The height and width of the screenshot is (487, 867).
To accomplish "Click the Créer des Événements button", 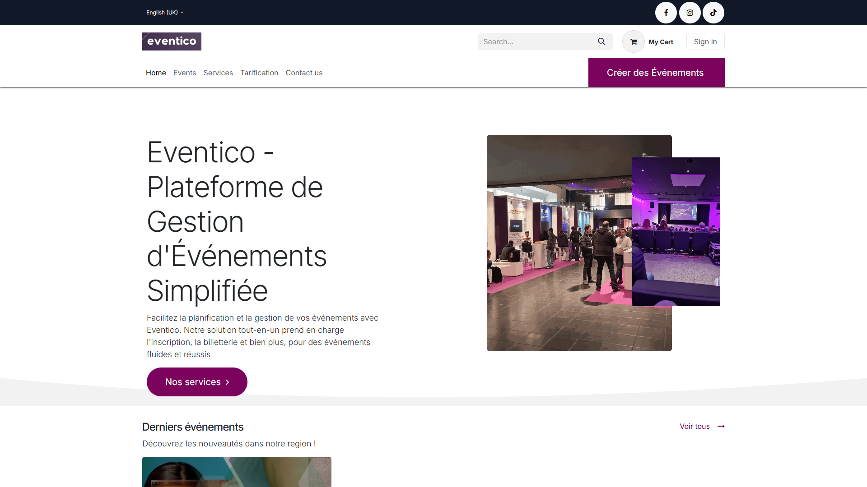I will click(x=655, y=73).
